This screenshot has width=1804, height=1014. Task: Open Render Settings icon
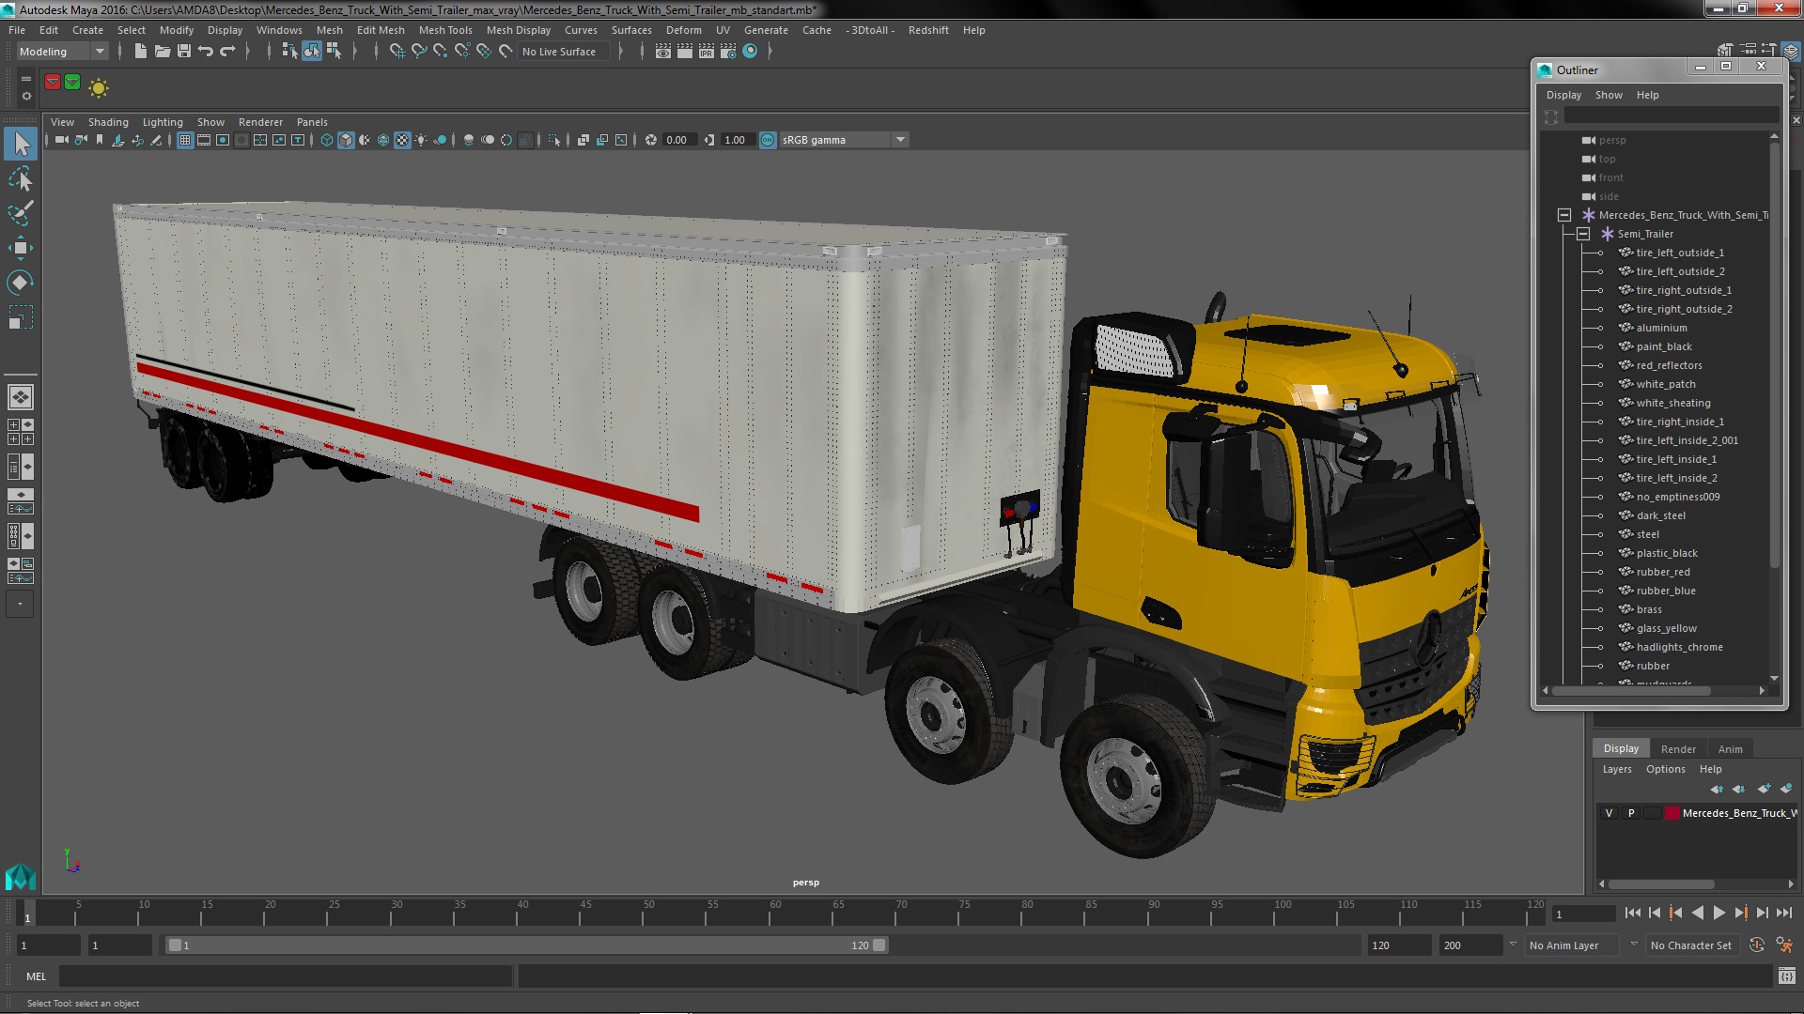point(728,51)
